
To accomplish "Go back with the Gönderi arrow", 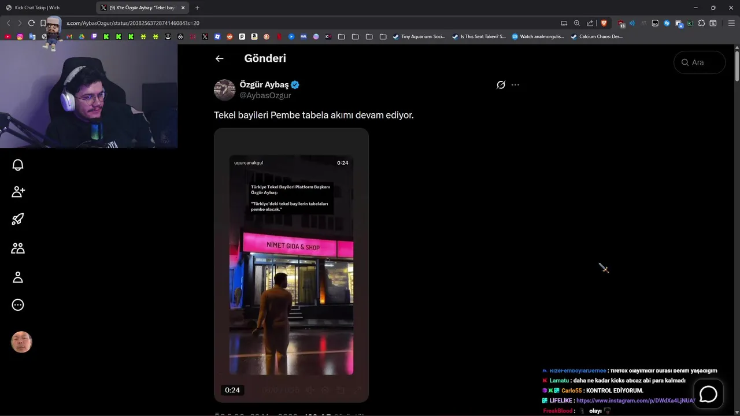I will point(219,58).
